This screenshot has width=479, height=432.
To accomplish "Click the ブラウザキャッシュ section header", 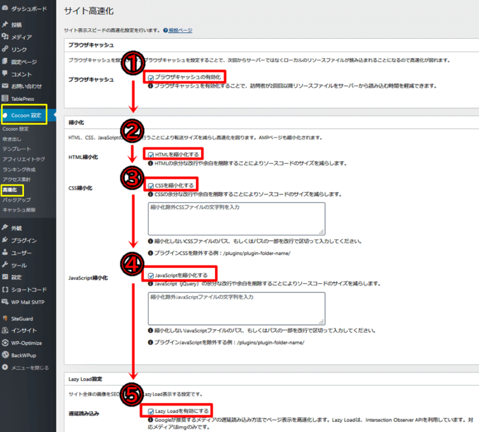I will pyautogui.click(x=91, y=45).
